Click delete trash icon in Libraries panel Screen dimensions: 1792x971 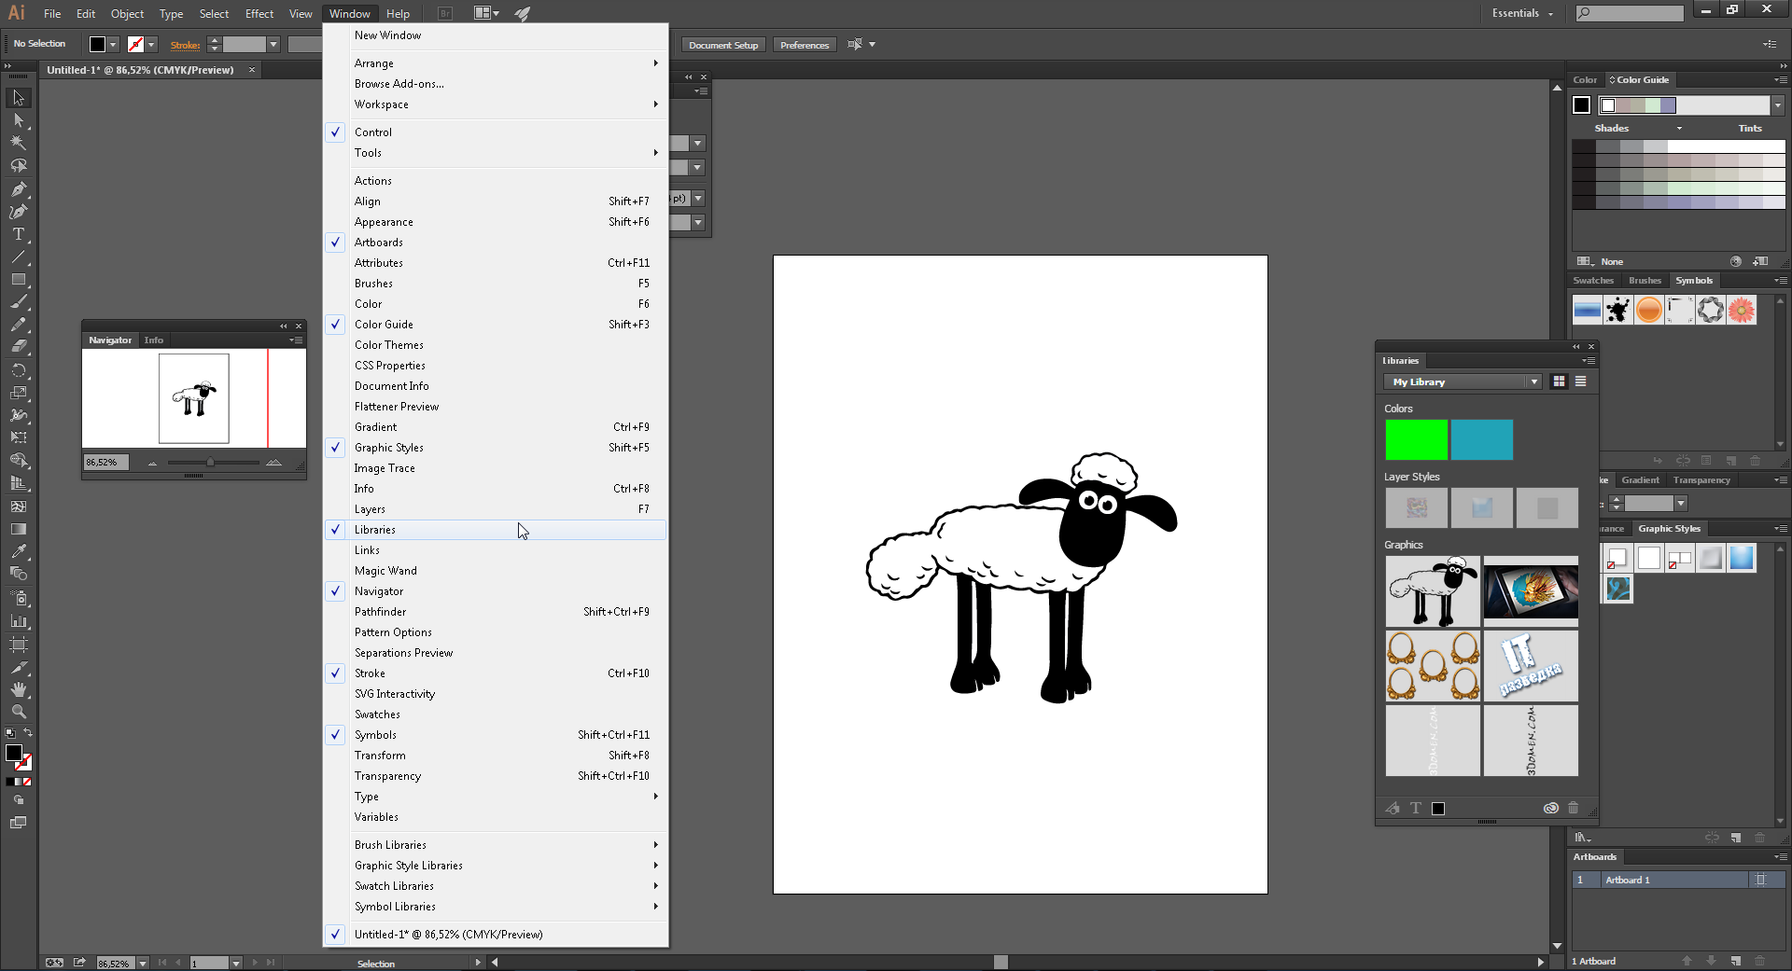pos(1574,808)
